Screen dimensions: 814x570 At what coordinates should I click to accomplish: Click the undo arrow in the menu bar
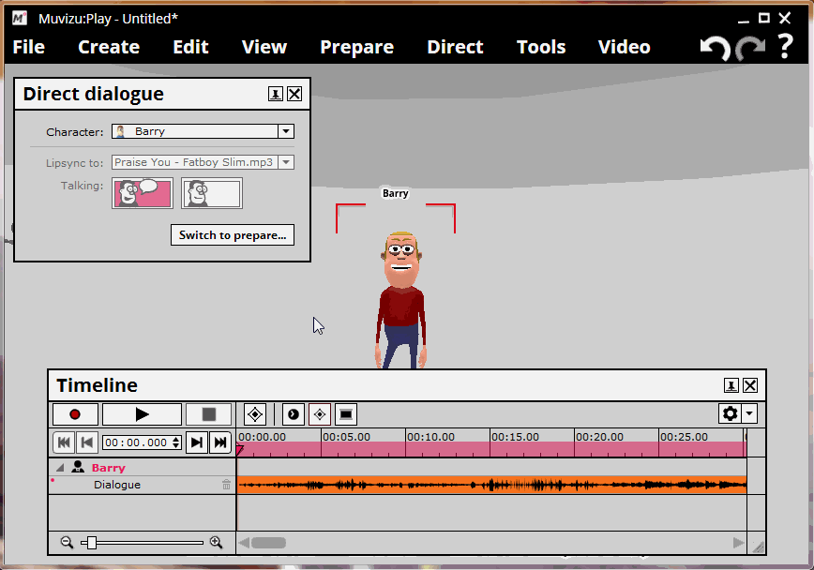[x=716, y=48]
